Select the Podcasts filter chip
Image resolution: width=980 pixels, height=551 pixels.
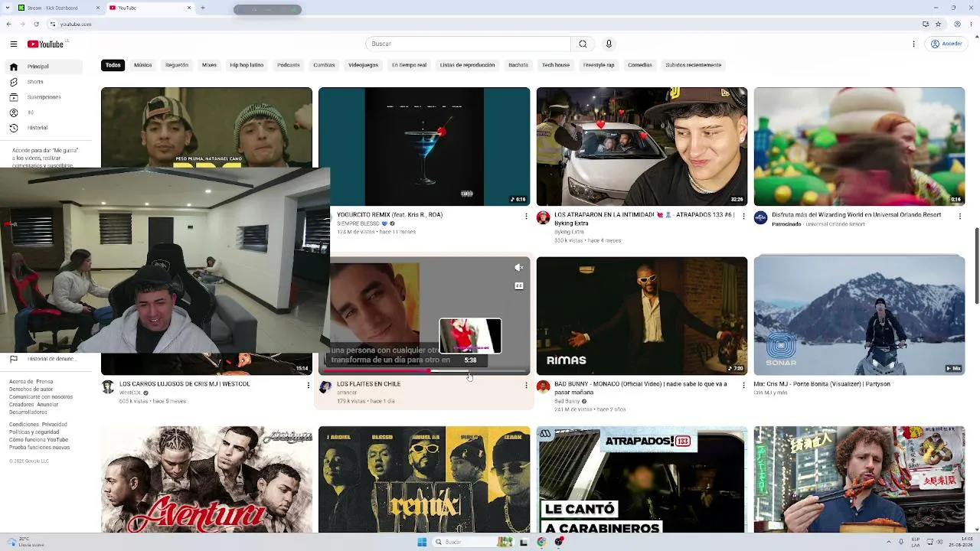289,65
